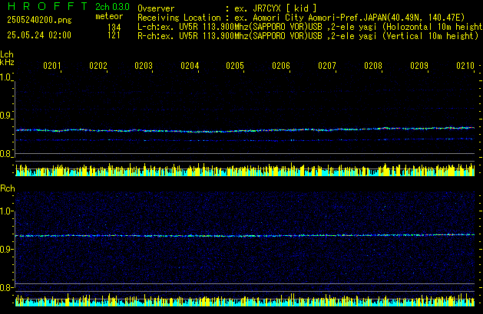Viewport: 483px width, 314px height.
Task: Click the 0206 time marker
Action: coord(281,66)
